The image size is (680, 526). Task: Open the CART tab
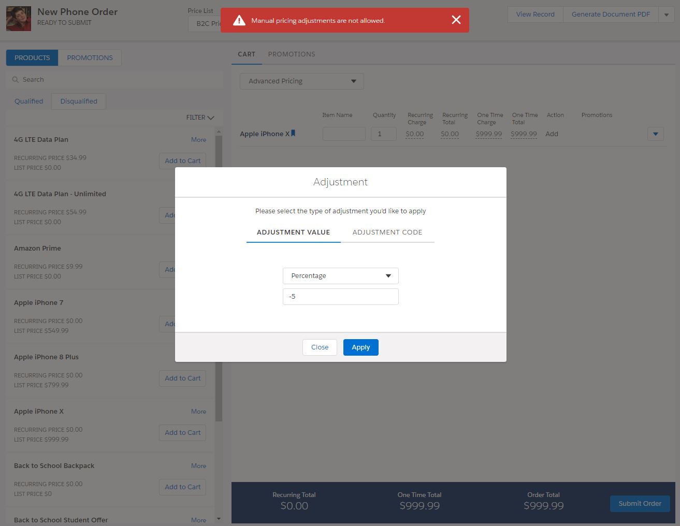point(247,54)
